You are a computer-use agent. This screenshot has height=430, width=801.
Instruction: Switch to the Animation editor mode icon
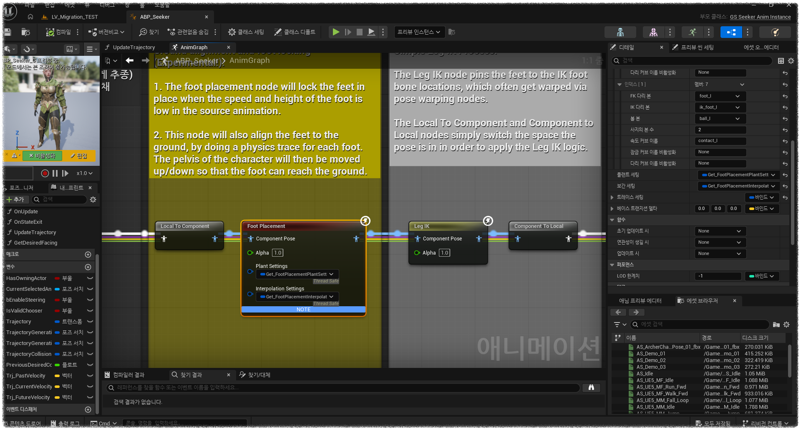pyautogui.click(x=692, y=32)
